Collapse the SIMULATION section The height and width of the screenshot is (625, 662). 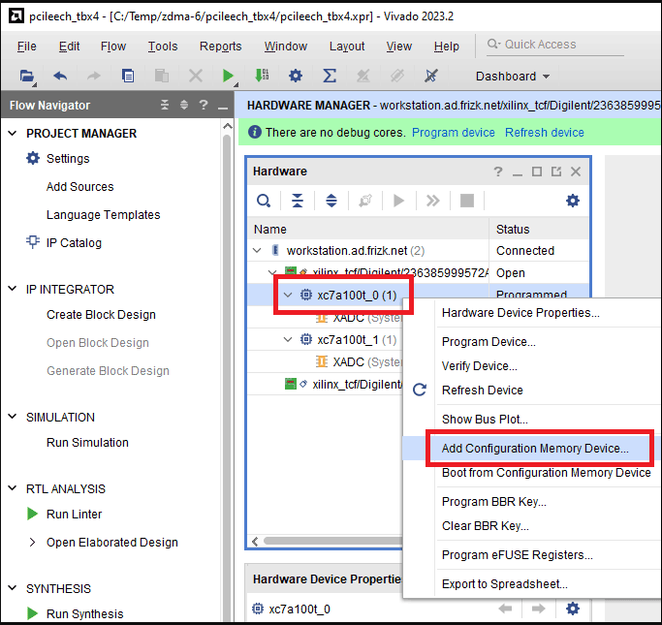click(x=13, y=417)
